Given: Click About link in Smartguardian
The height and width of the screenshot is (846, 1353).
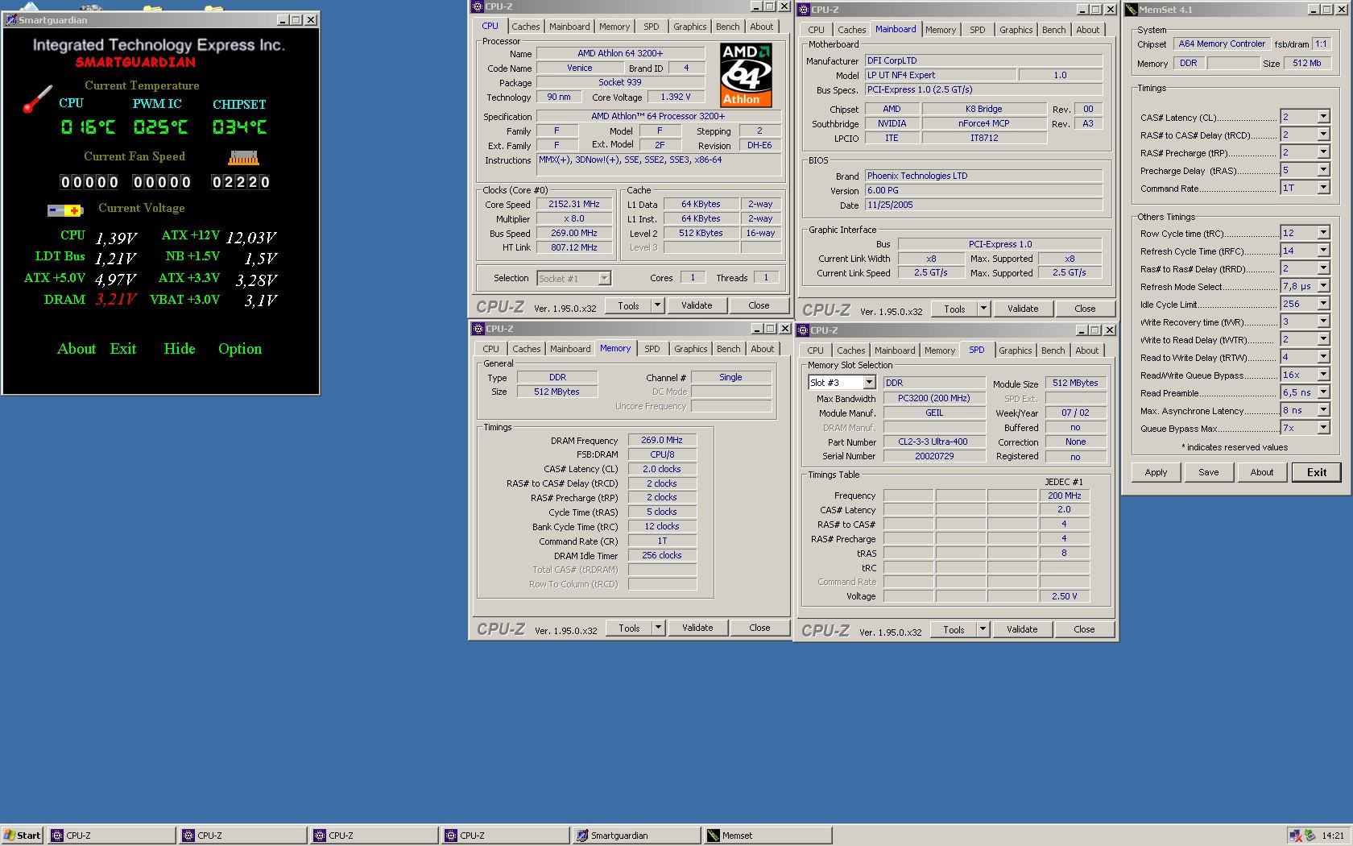Looking at the screenshot, I should point(77,349).
